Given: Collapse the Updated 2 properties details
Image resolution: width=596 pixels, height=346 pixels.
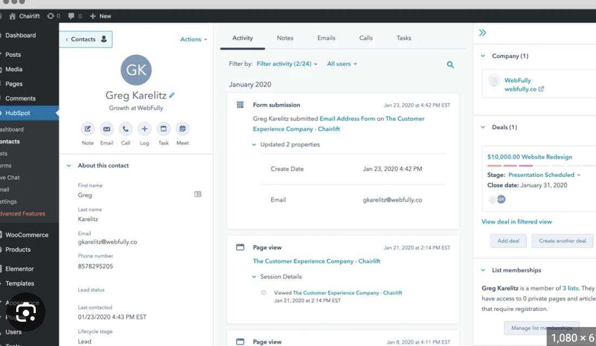Looking at the screenshot, I should pyautogui.click(x=255, y=145).
